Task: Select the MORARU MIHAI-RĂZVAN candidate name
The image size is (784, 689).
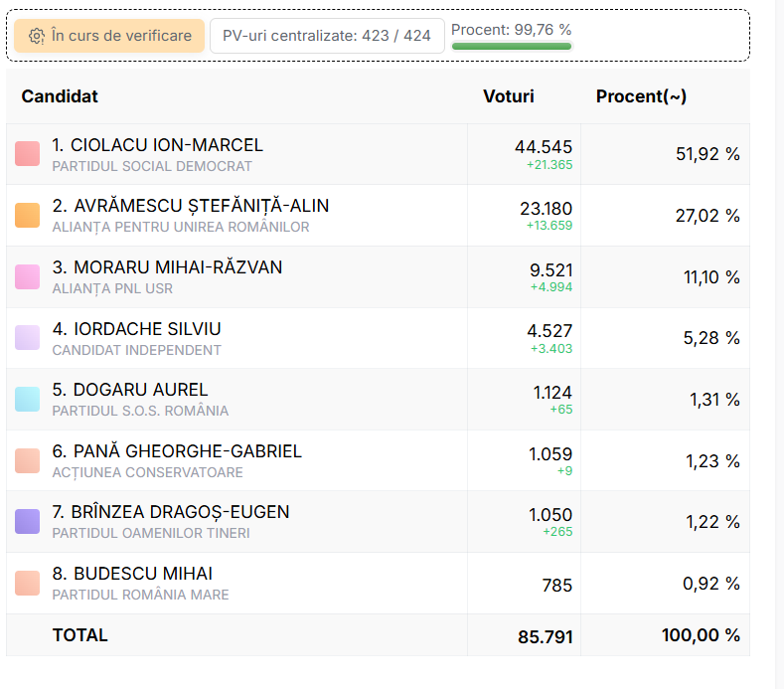Action: pyautogui.click(x=167, y=267)
